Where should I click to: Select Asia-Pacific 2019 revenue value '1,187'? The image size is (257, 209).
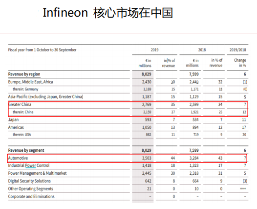(147, 97)
